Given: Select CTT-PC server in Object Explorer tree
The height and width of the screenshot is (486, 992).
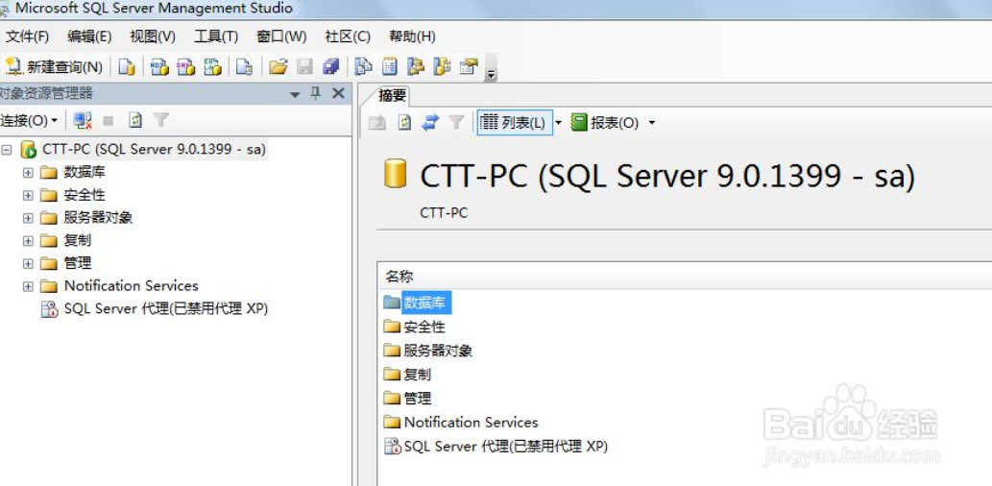Looking at the screenshot, I should (154, 149).
